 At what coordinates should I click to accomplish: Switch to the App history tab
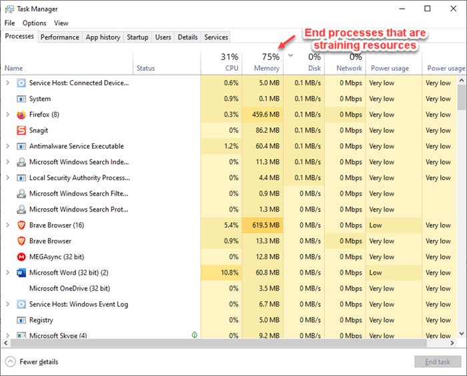103,37
